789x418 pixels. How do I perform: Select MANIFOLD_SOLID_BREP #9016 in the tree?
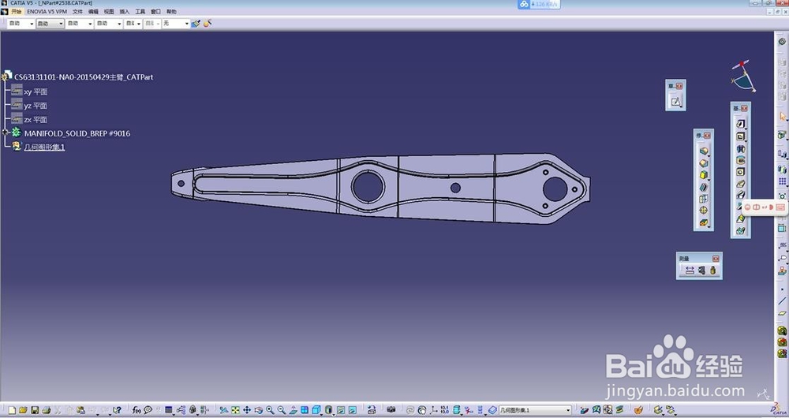77,133
